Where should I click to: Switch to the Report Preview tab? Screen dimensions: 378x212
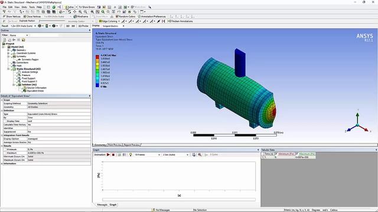point(132,145)
